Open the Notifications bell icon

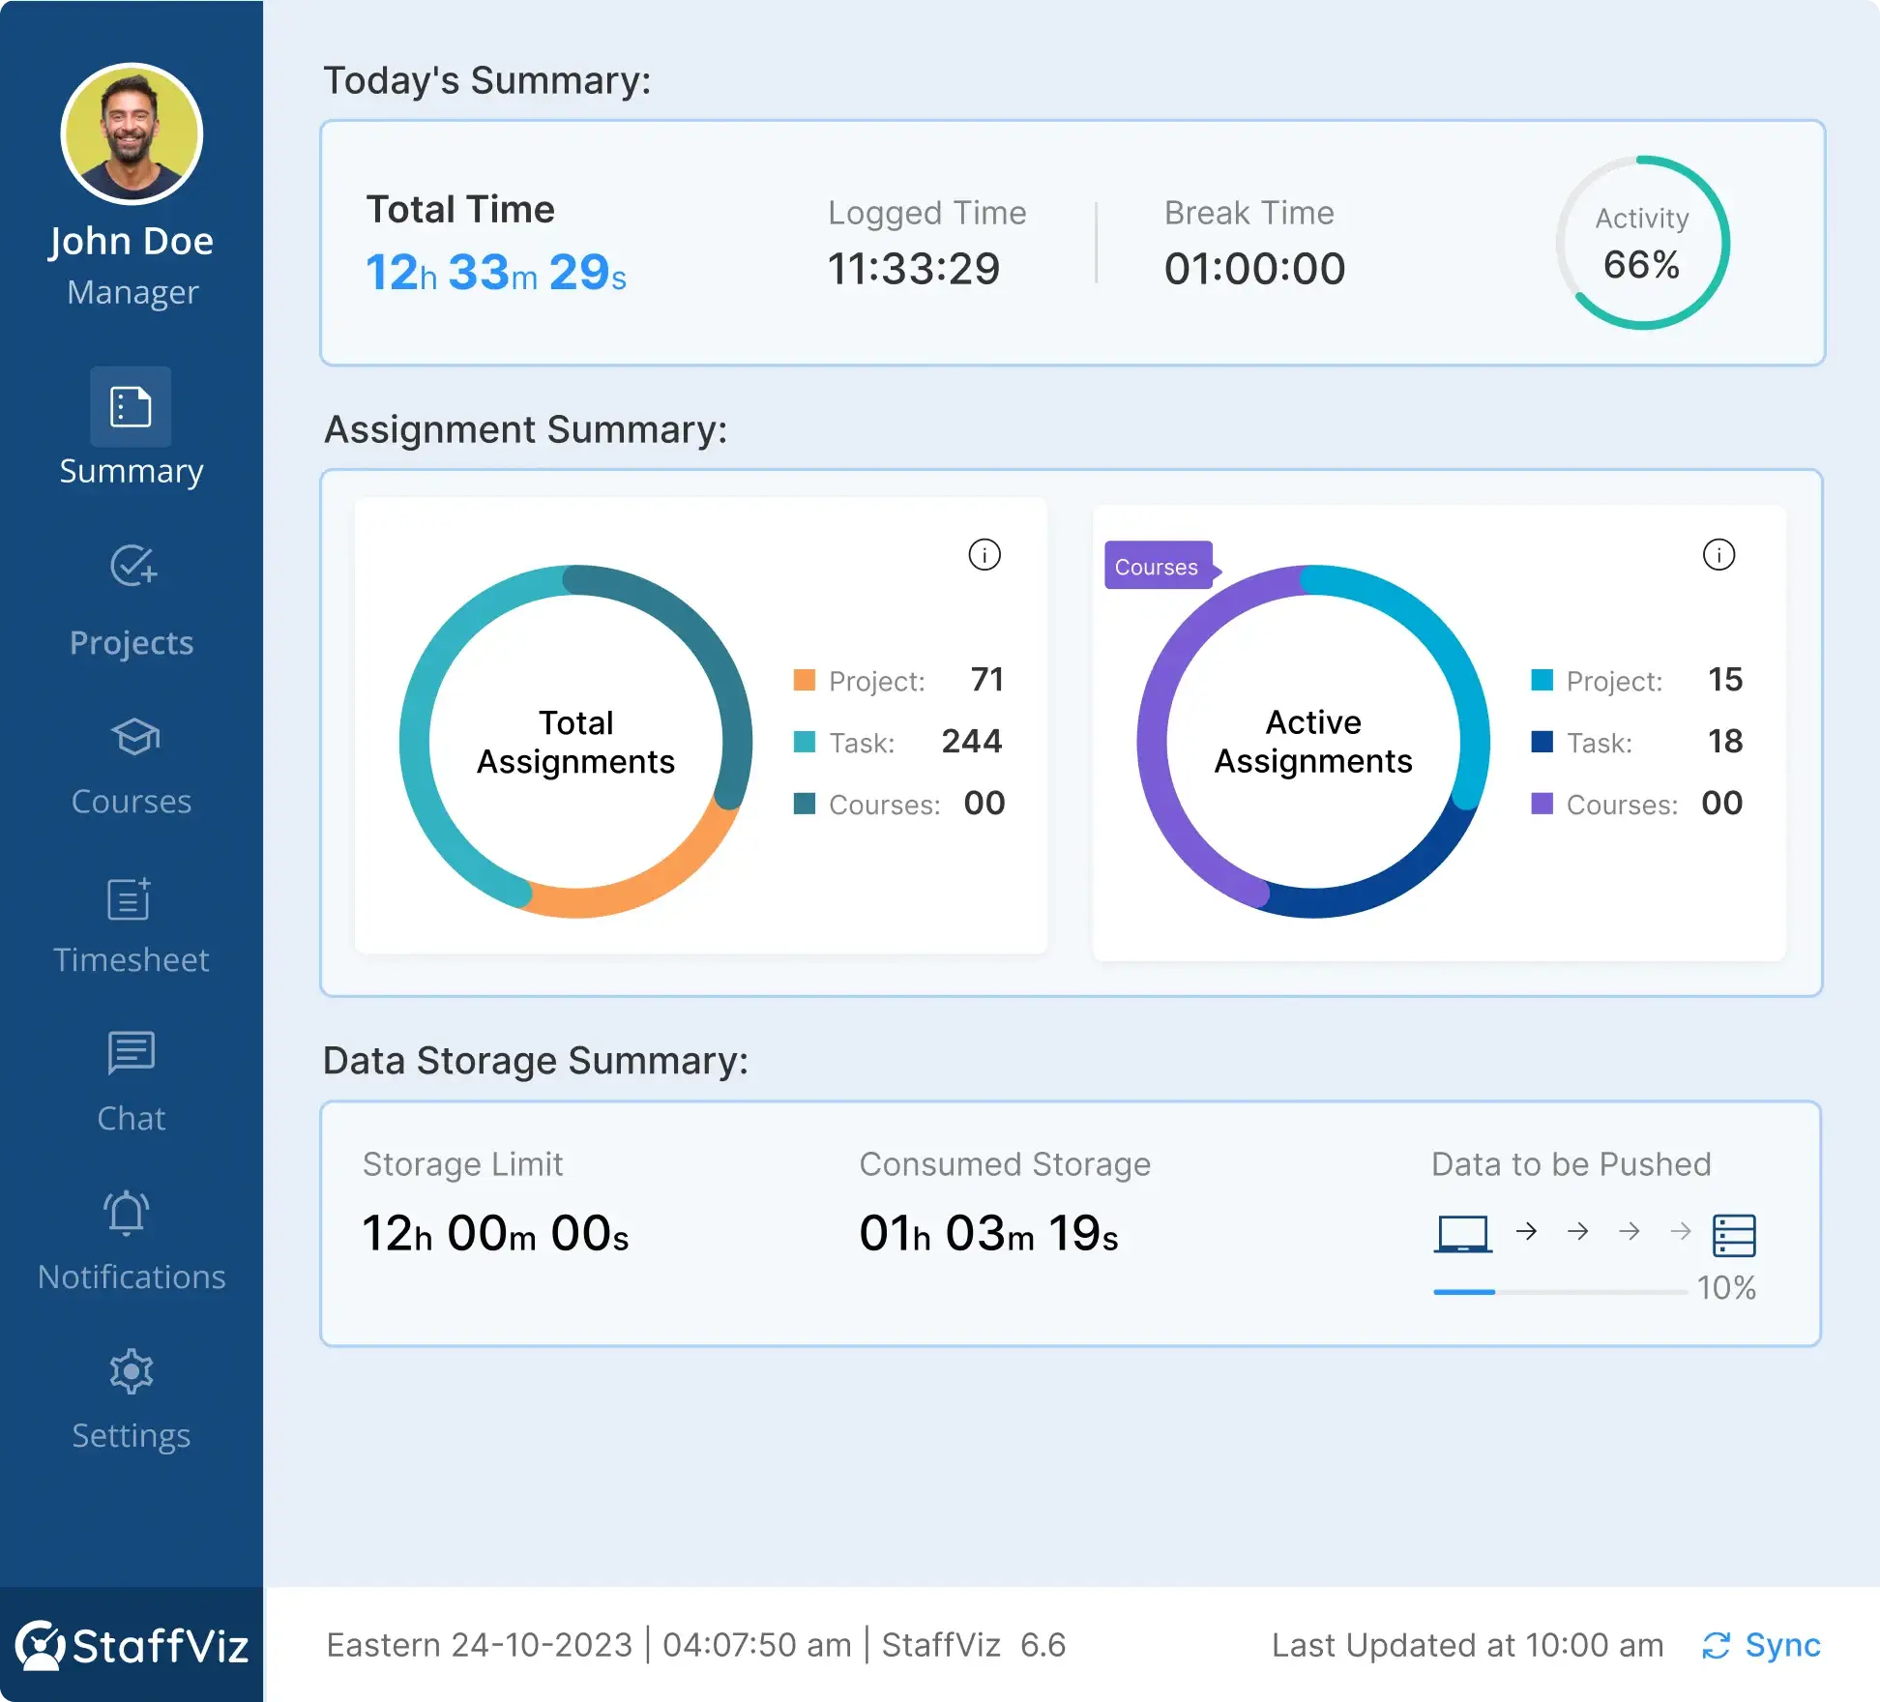[128, 1213]
